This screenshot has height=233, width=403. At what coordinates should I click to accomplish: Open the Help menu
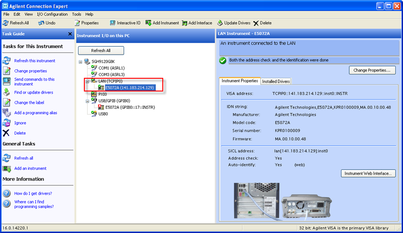(89, 15)
